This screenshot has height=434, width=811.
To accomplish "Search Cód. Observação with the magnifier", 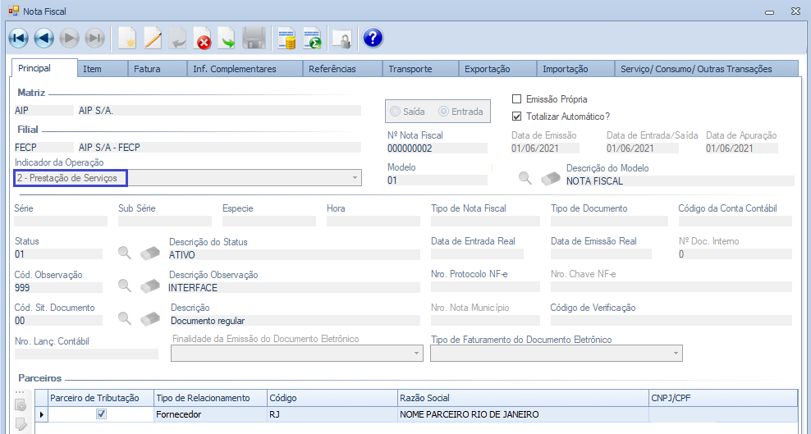I will pyautogui.click(x=125, y=286).
